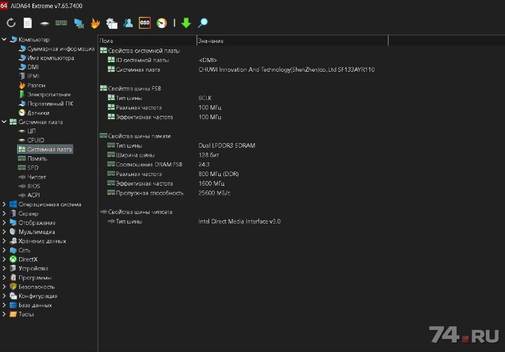Click the Свойства шины FSB group header

(134, 88)
